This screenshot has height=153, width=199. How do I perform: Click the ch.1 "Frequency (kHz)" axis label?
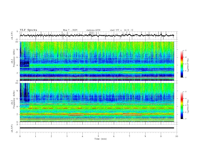(14, 57)
